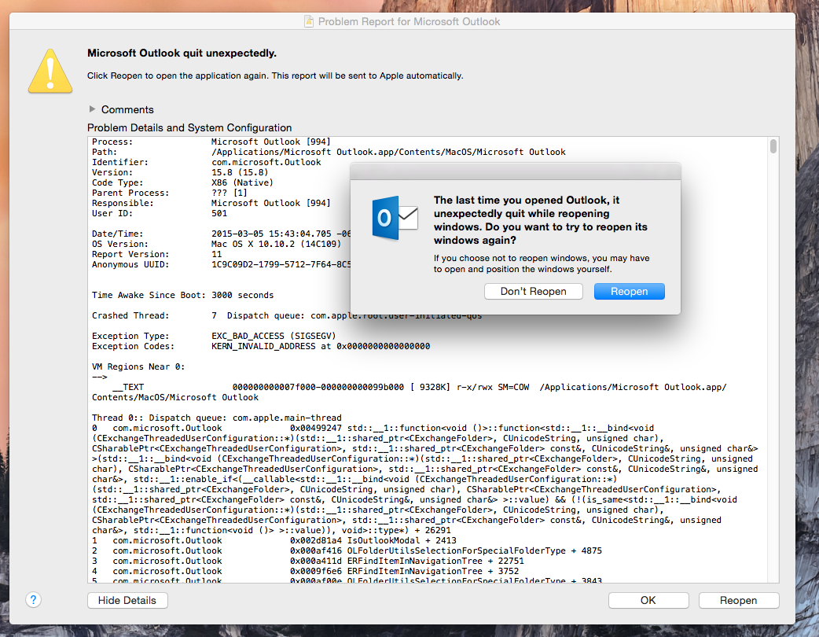Viewport: 819px width, 637px height.
Task: Click 'Microsoft Outlook quit unexpectedly.' heading
Action: (x=182, y=53)
